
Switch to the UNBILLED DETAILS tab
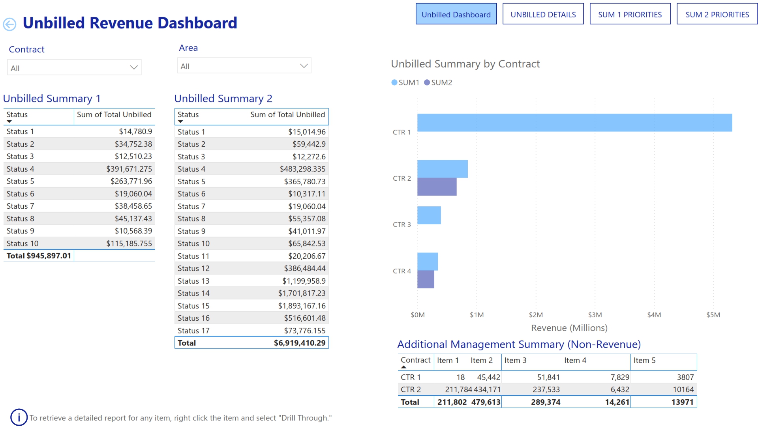coord(543,14)
